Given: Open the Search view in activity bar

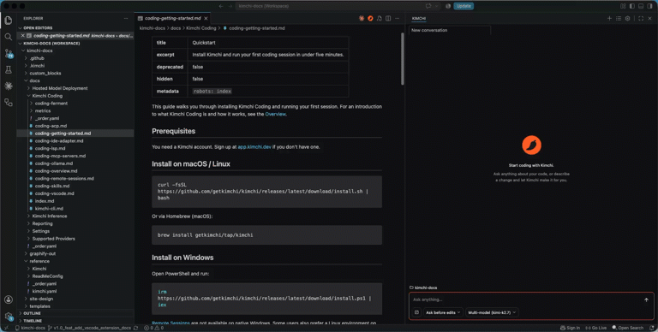Looking at the screenshot, I should pyautogui.click(x=9, y=37).
